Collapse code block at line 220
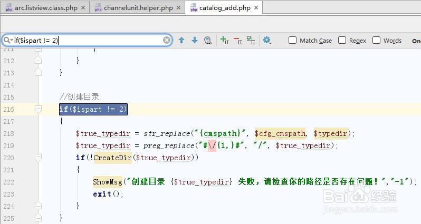Screen dimensions: 421x224 click(38, 158)
